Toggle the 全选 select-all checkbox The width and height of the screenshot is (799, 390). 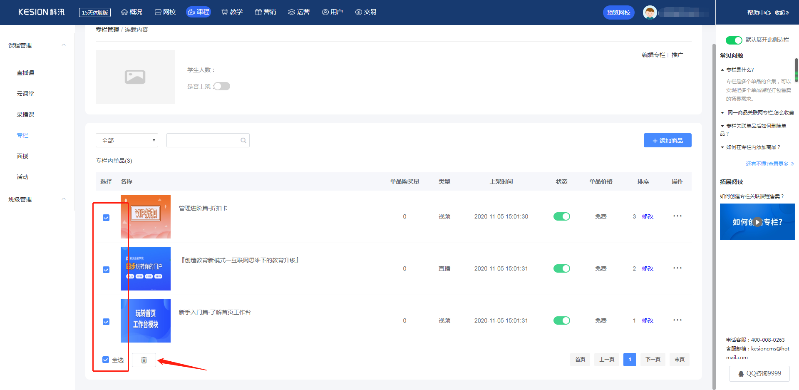pos(106,360)
